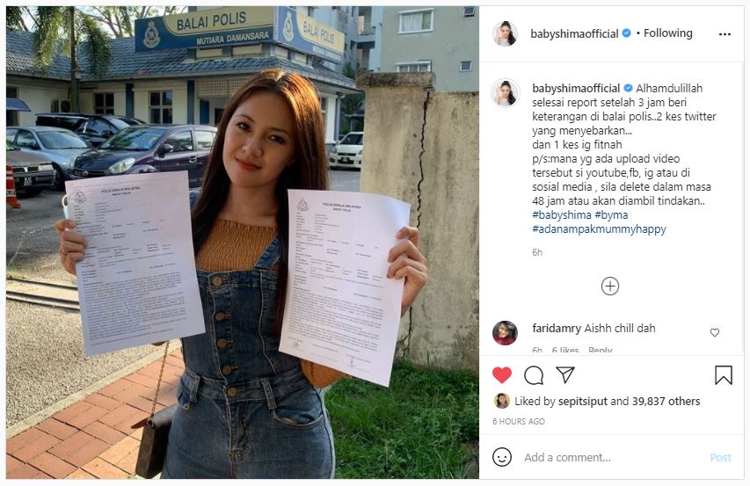Load more comments plus circle
Viewport: 750px width, 486px height.
tap(610, 287)
